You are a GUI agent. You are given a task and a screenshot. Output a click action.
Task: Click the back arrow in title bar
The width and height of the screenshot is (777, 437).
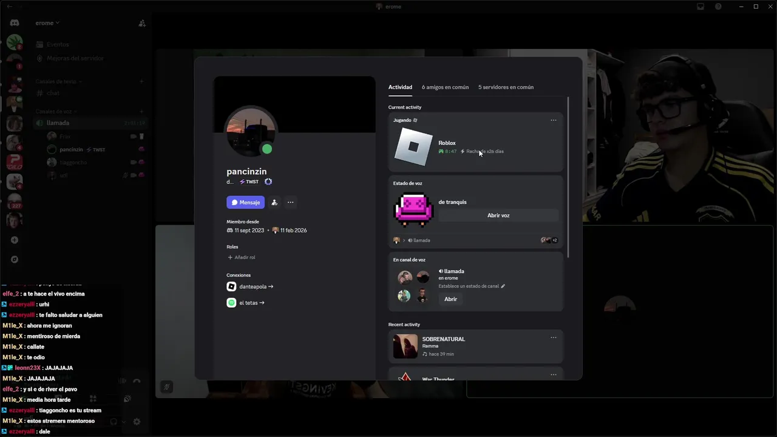[x=9, y=7]
